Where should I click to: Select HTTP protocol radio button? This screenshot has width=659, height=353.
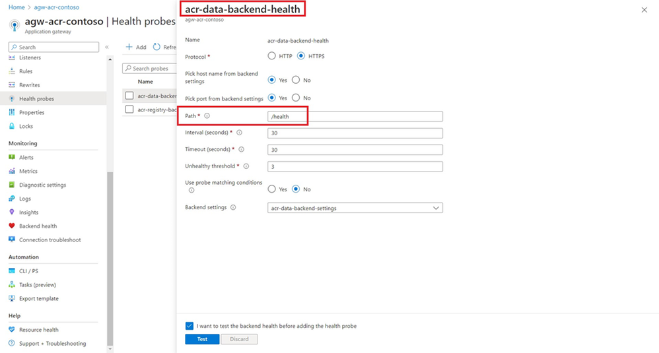point(272,56)
